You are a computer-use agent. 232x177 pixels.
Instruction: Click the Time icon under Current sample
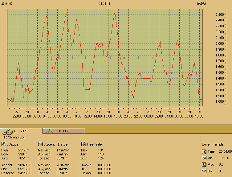(x=204, y=151)
